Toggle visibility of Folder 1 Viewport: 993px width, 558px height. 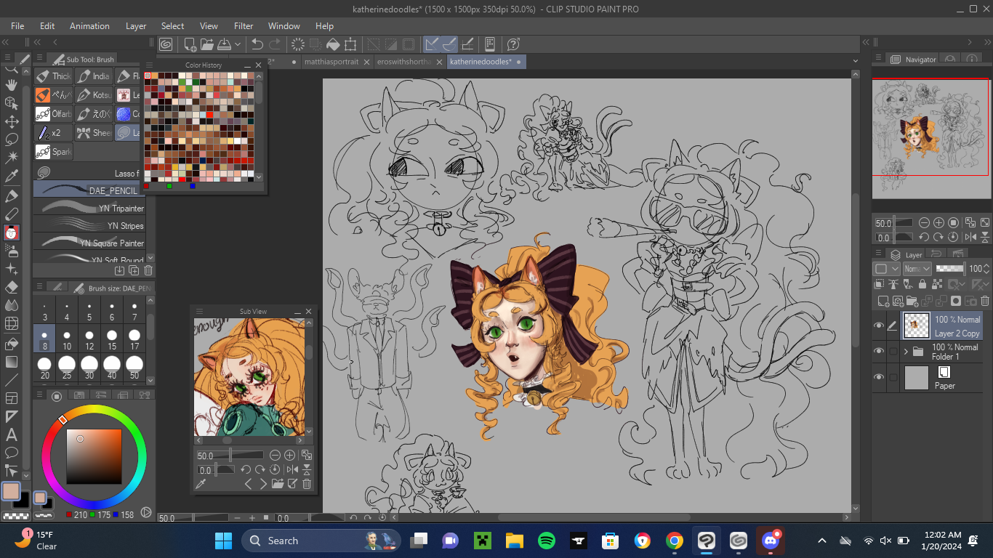[879, 352]
